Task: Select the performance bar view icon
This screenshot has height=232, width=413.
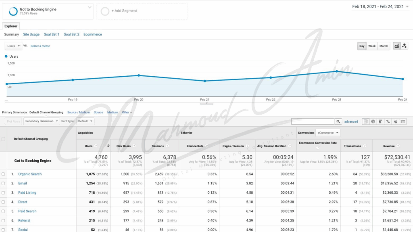Action: click(x=380, y=121)
